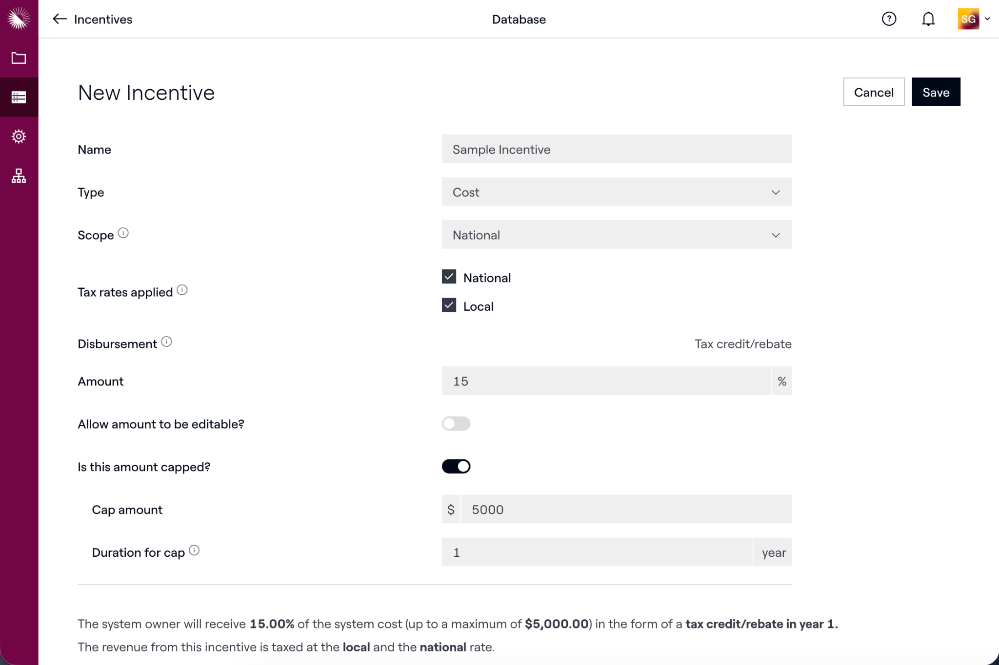Uncheck the National tax rate checkbox
This screenshot has height=665, width=999.
coord(449,277)
